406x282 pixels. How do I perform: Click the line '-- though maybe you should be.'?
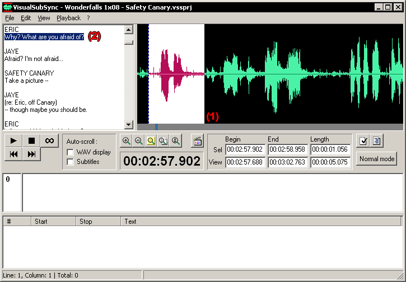pos(46,110)
